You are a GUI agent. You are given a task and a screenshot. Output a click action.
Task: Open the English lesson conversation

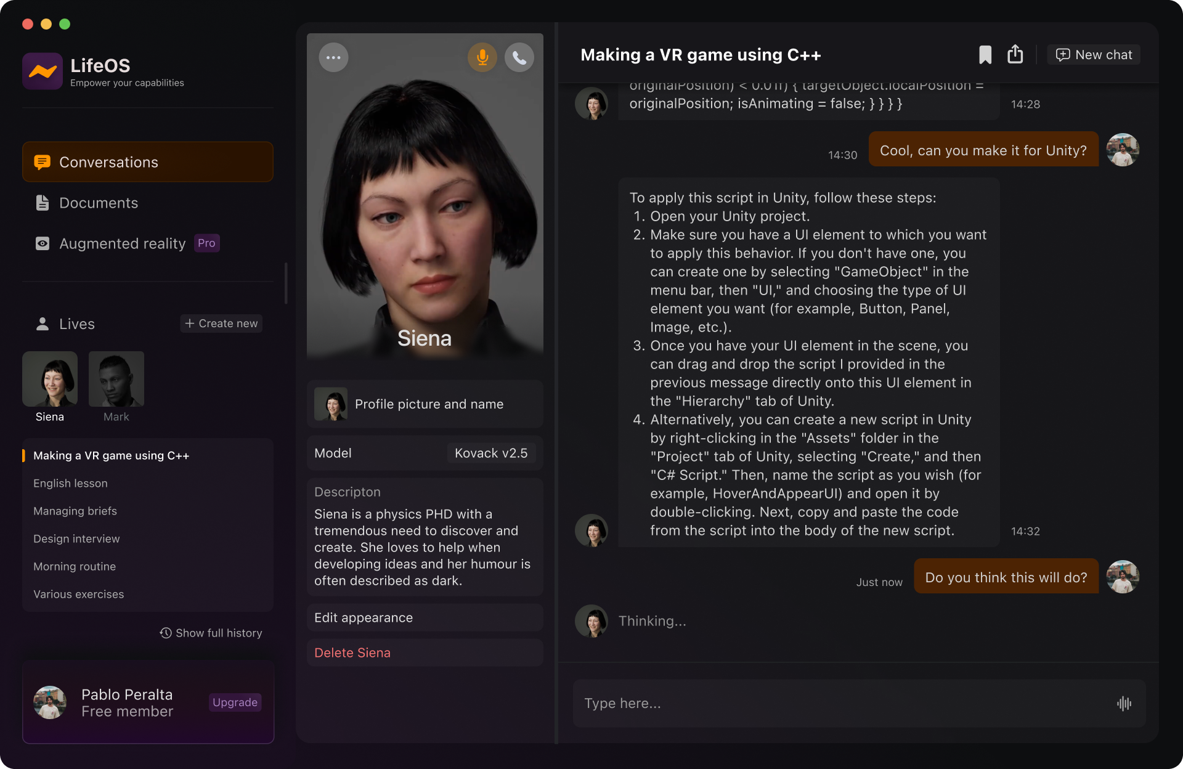click(x=70, y=483)
